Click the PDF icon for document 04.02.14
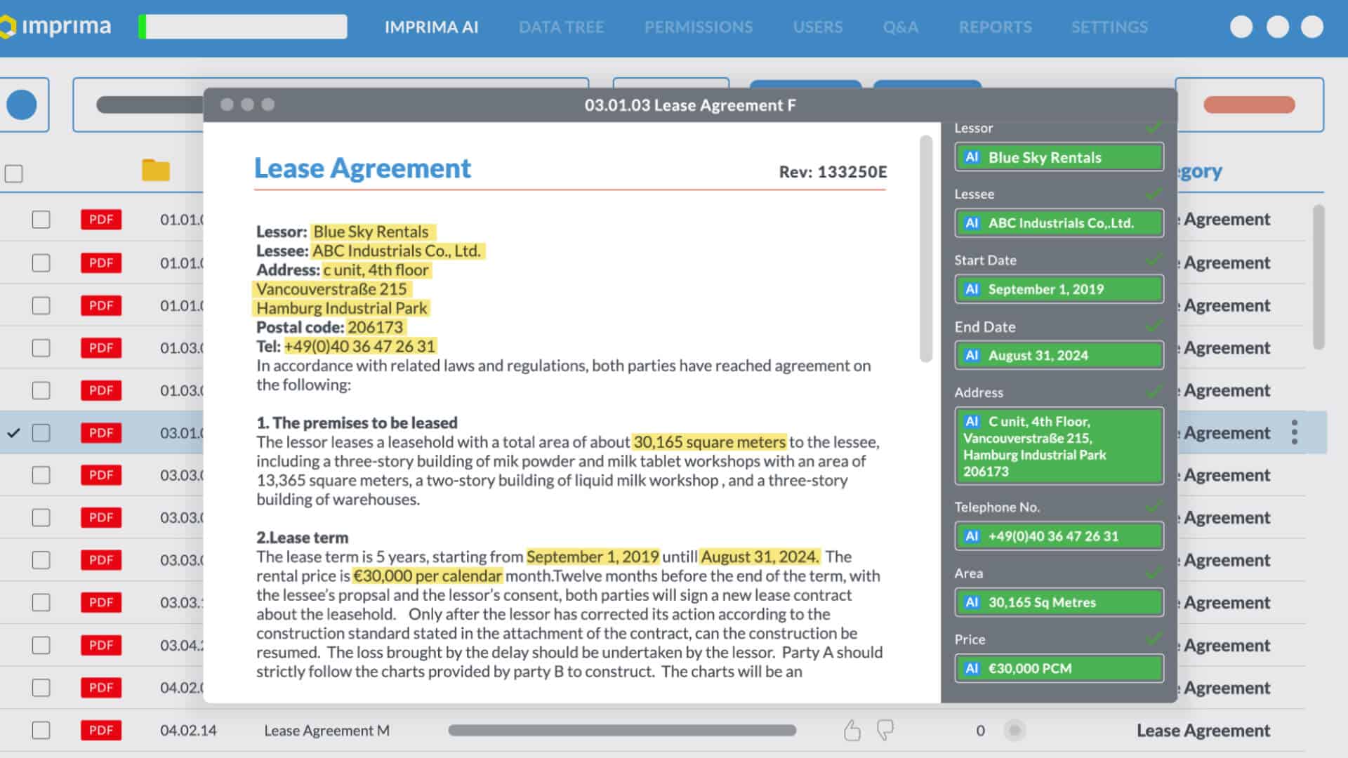 [101, 730]
